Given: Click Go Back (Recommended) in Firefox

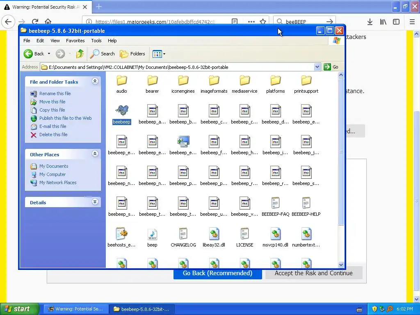Looking at the screenshot, I should (x=217, y=273).
